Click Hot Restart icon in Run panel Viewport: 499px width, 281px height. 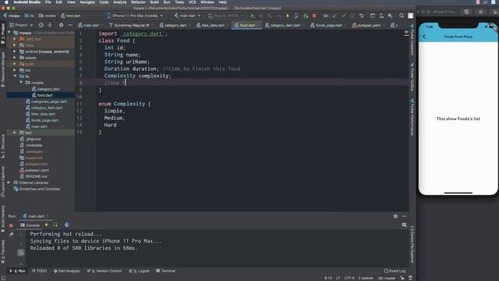coord(55,225)
